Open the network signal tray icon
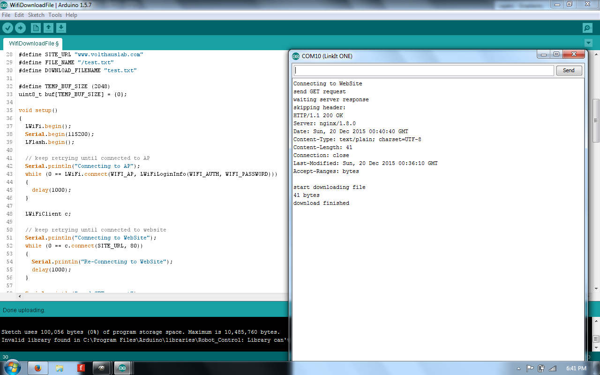This screenshot has height=375, width=600. [552, 368]
